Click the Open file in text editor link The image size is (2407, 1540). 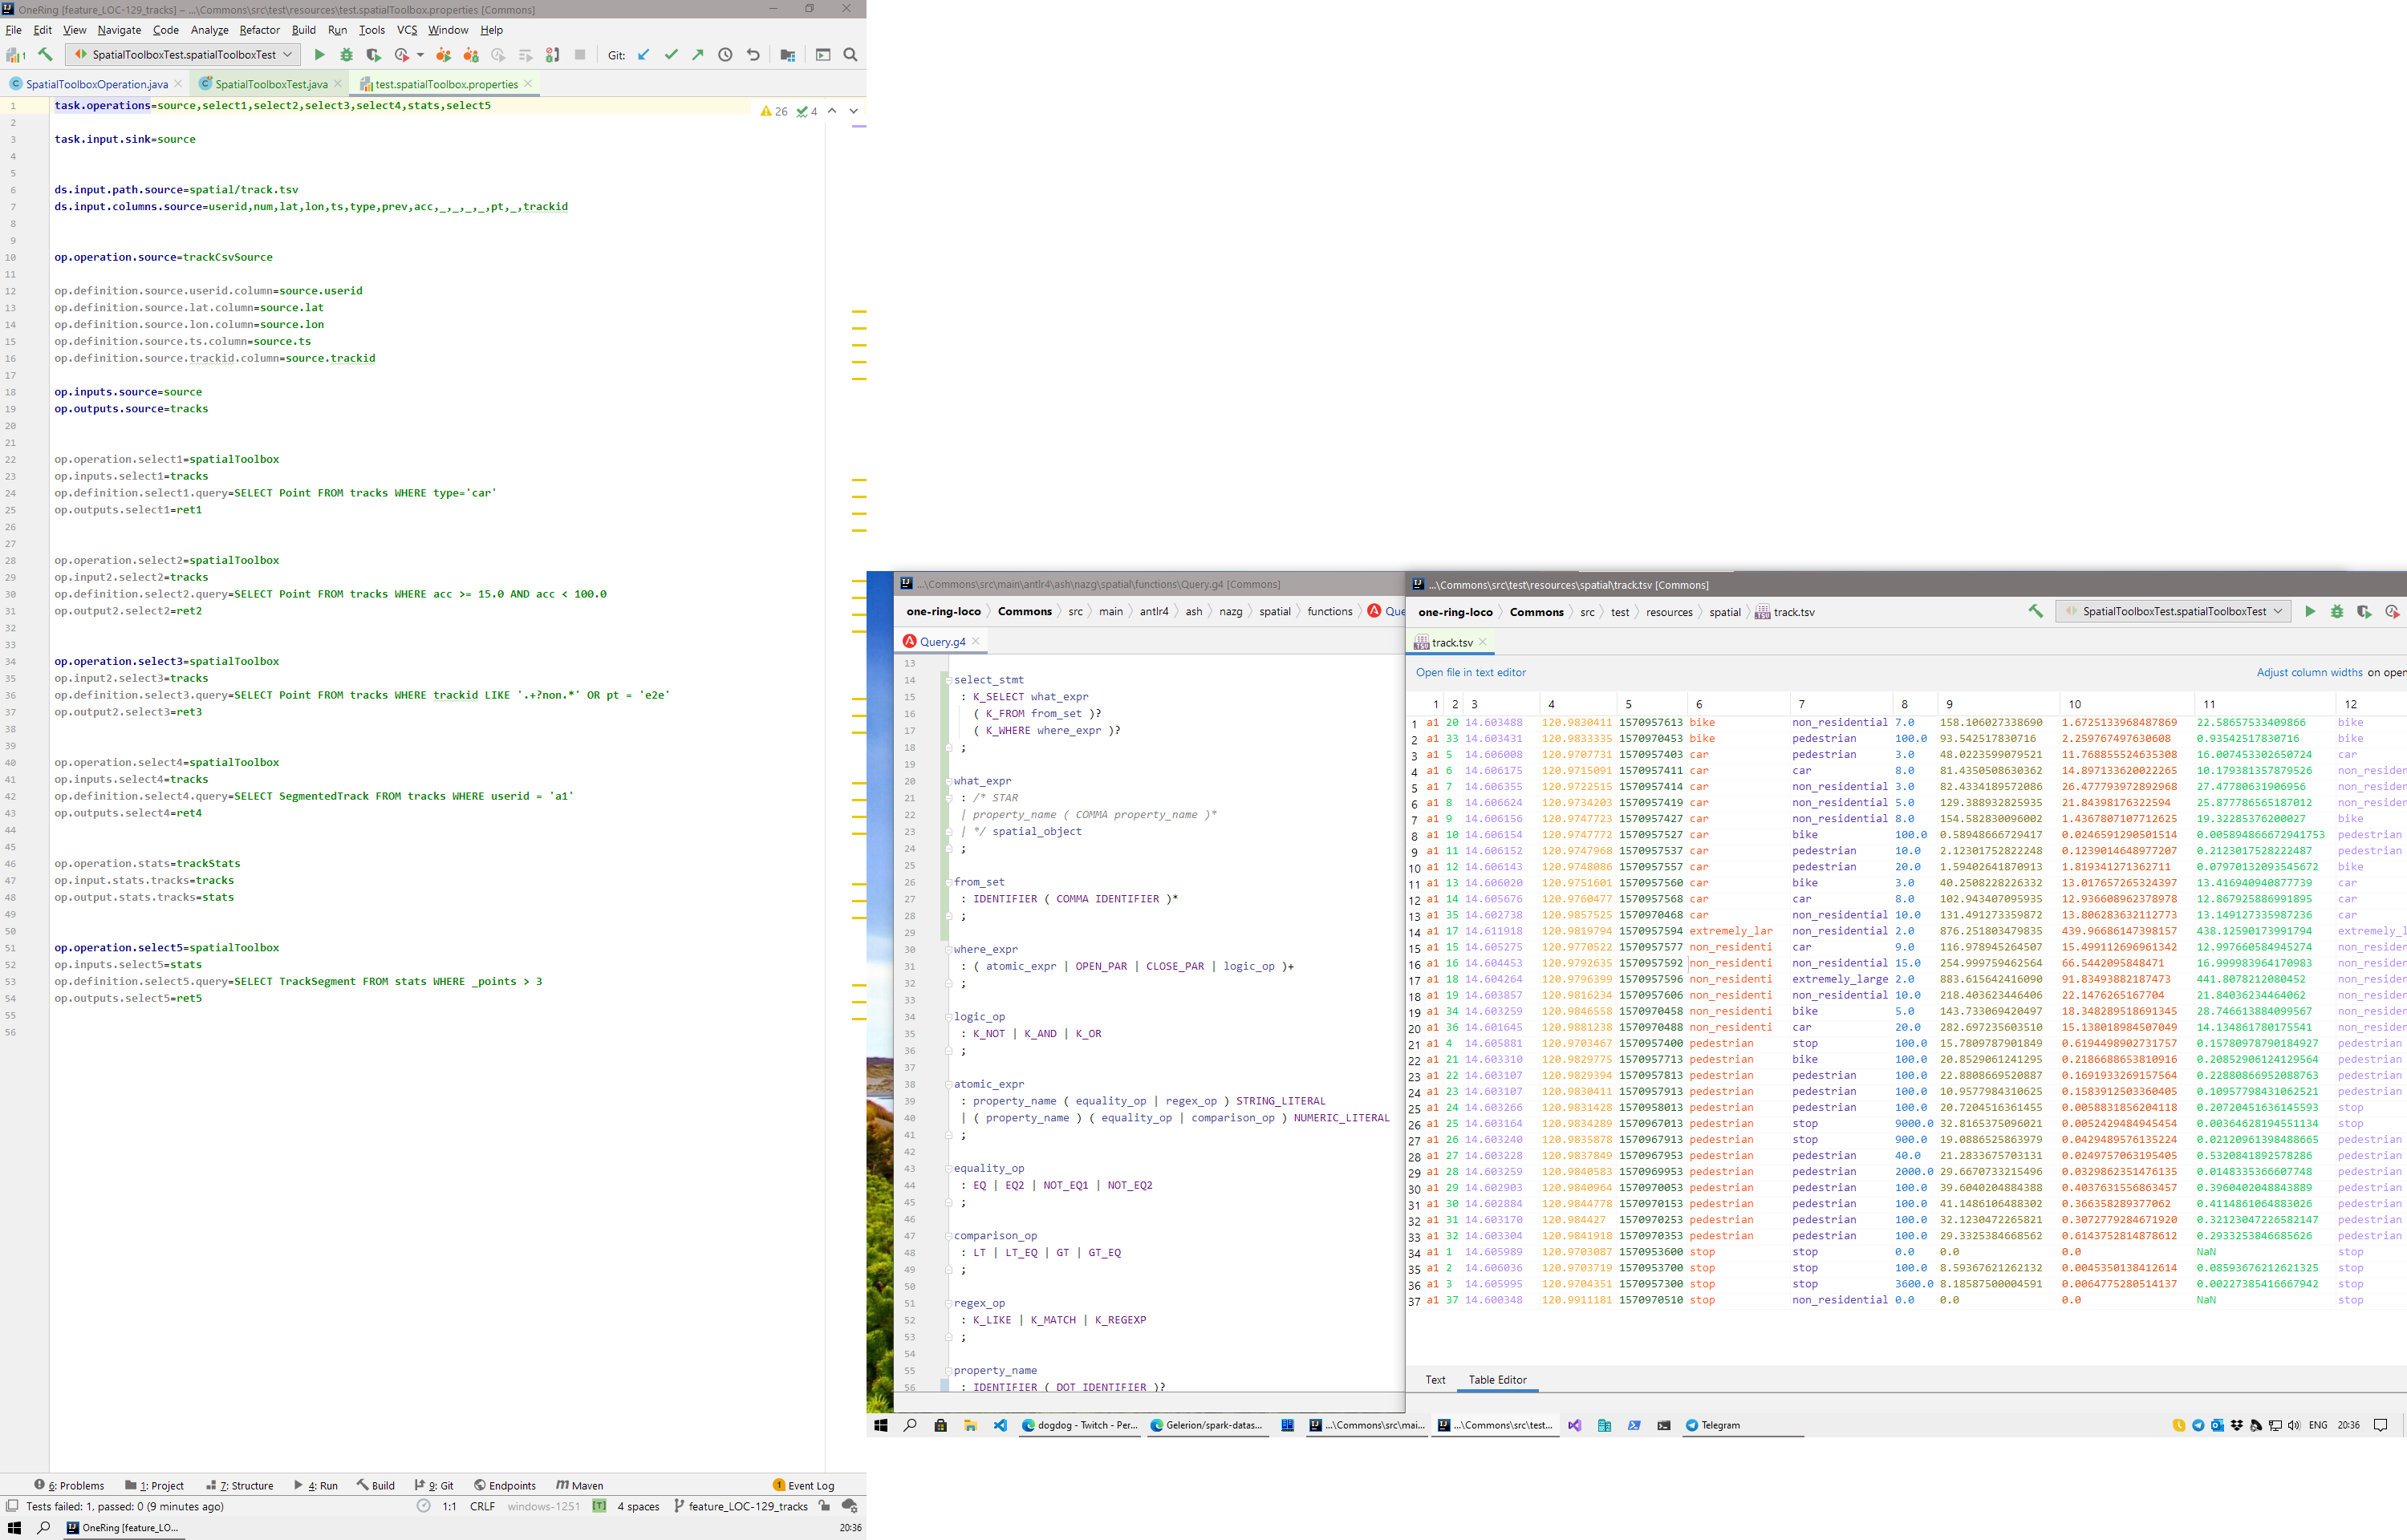click(1470, 672)
